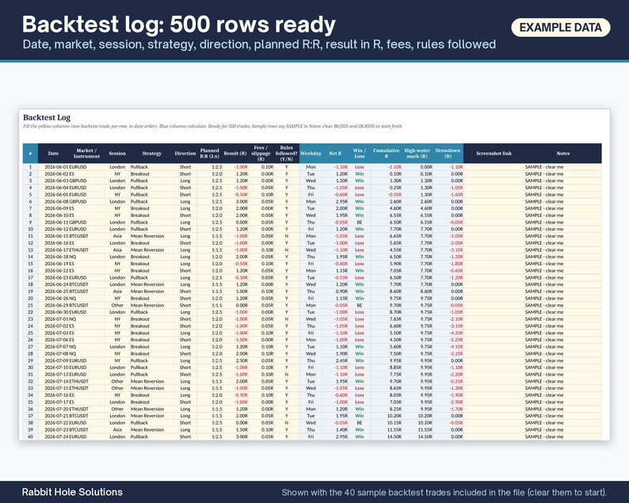This screenshot has width=629, height=503.
Task: Click the EXAMPLE DATA badge
Action: [x=560, y=28]
